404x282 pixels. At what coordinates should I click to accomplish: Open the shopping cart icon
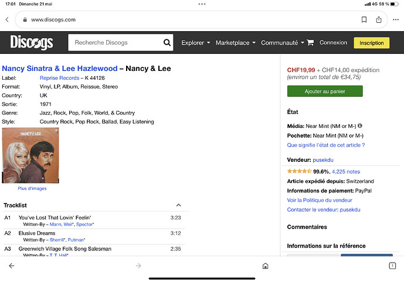tap(310, 42)
